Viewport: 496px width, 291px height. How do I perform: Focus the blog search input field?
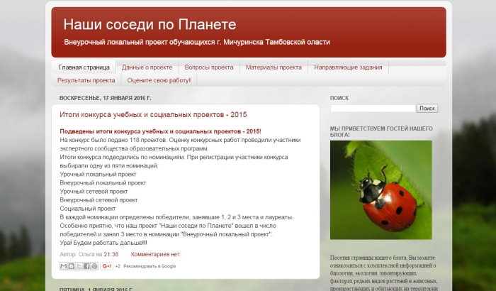(x=373, y=109)
